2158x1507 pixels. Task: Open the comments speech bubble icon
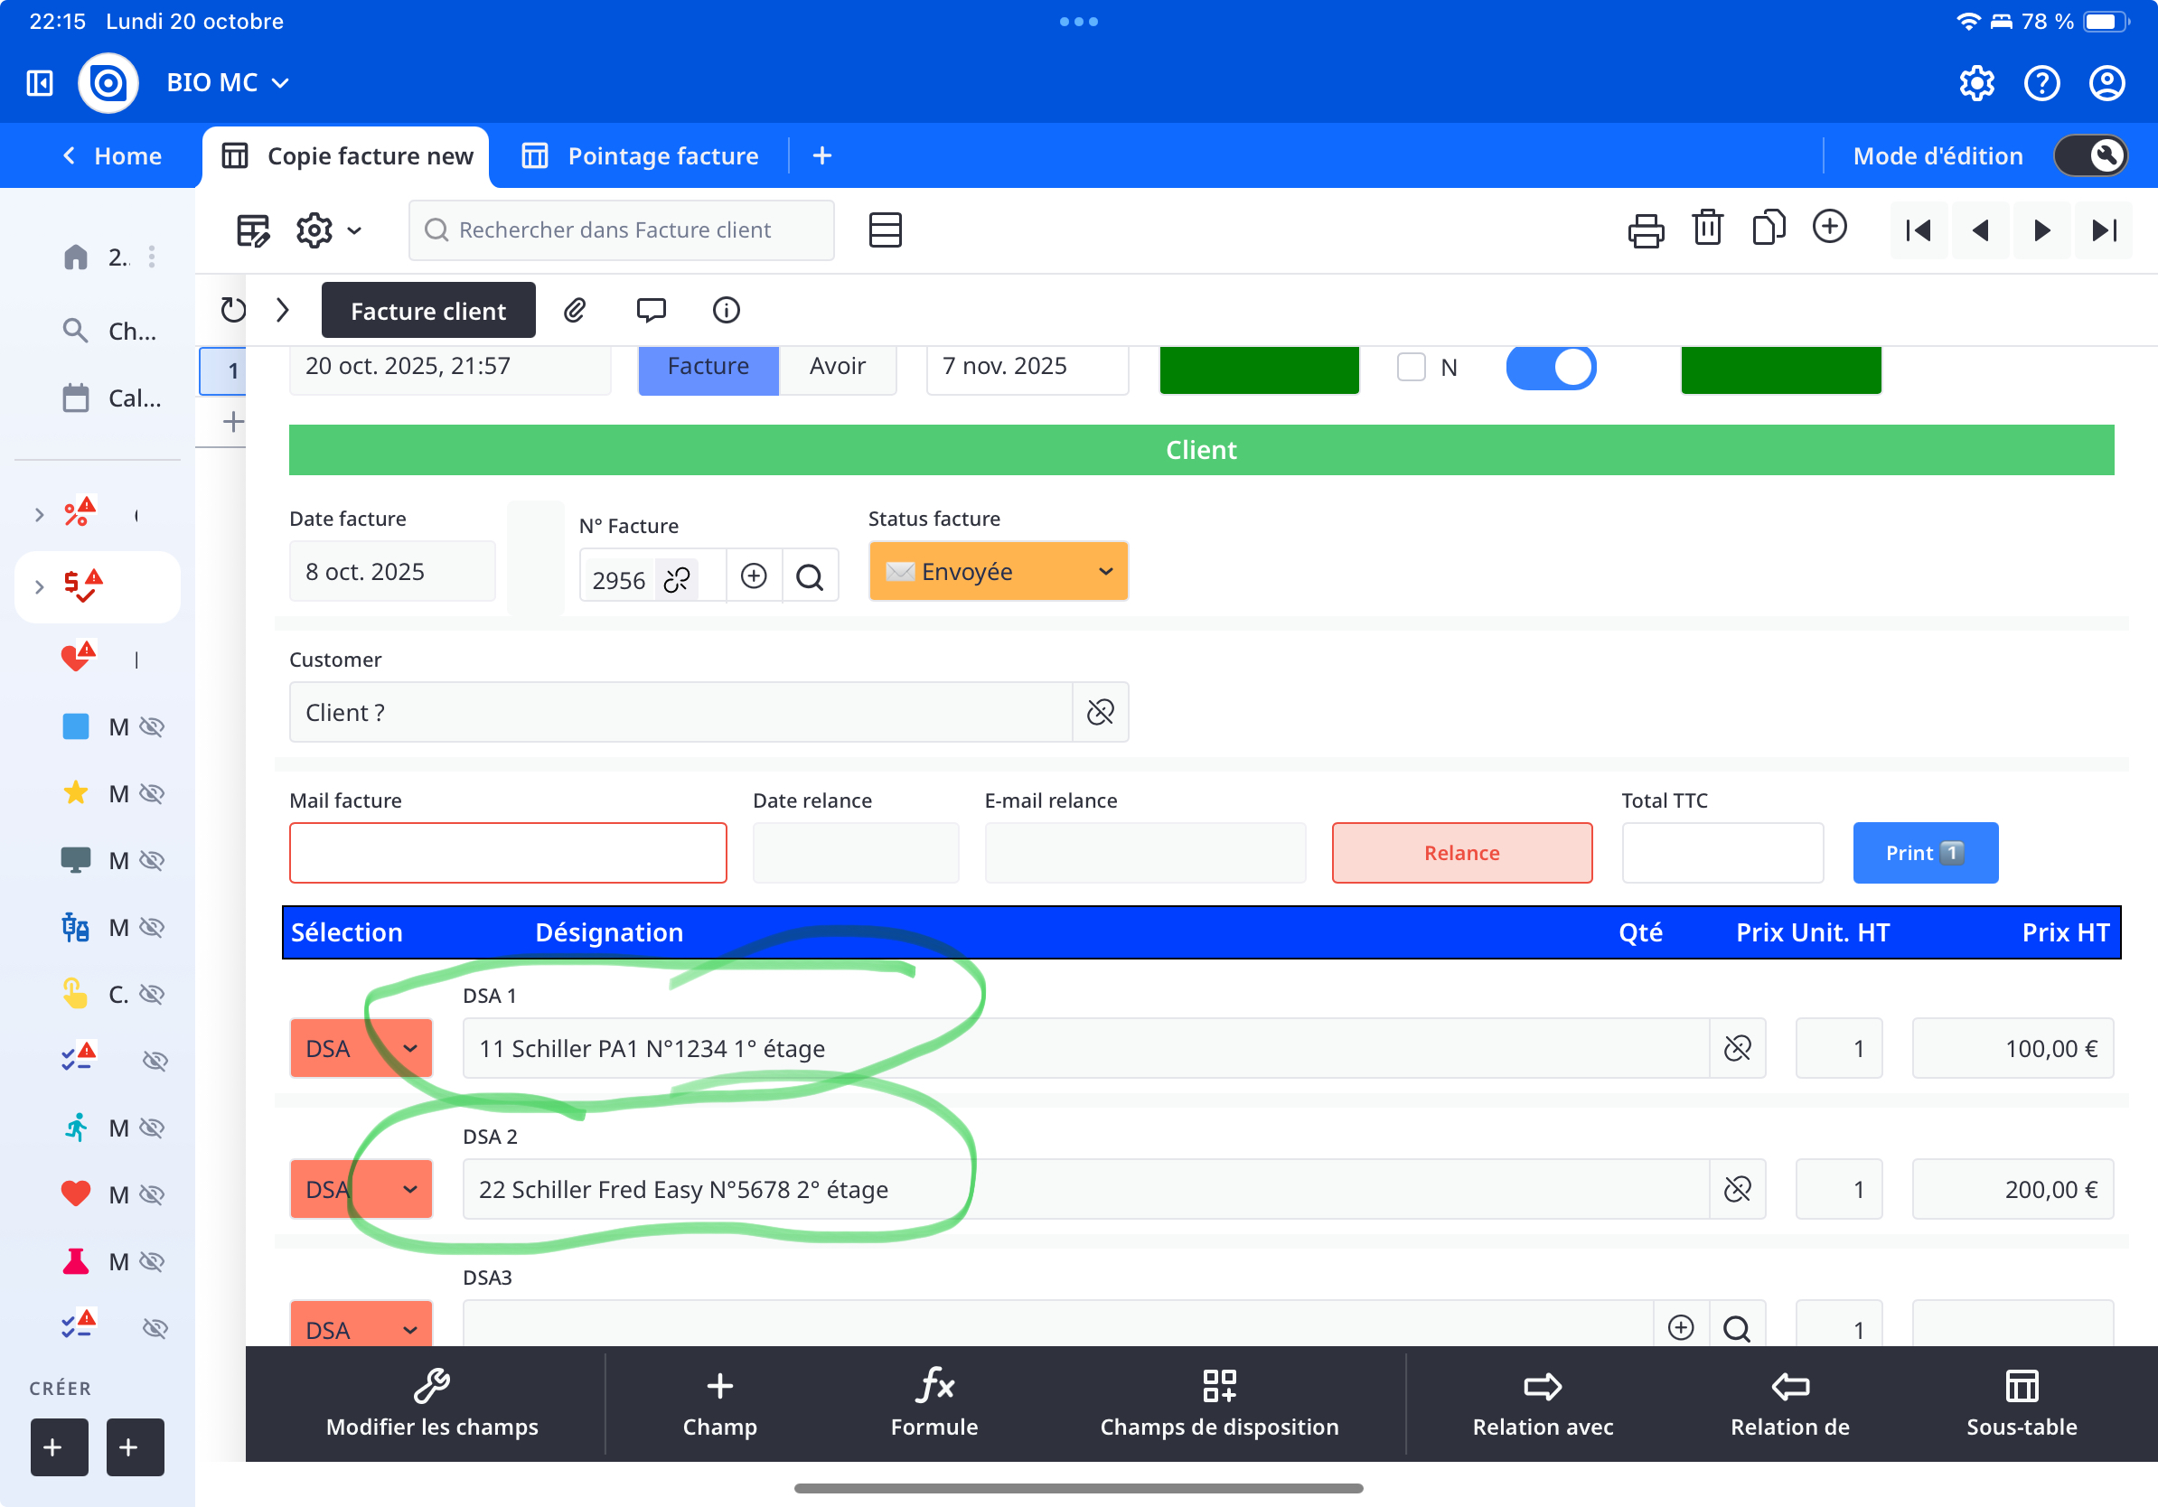coord(651,310)
